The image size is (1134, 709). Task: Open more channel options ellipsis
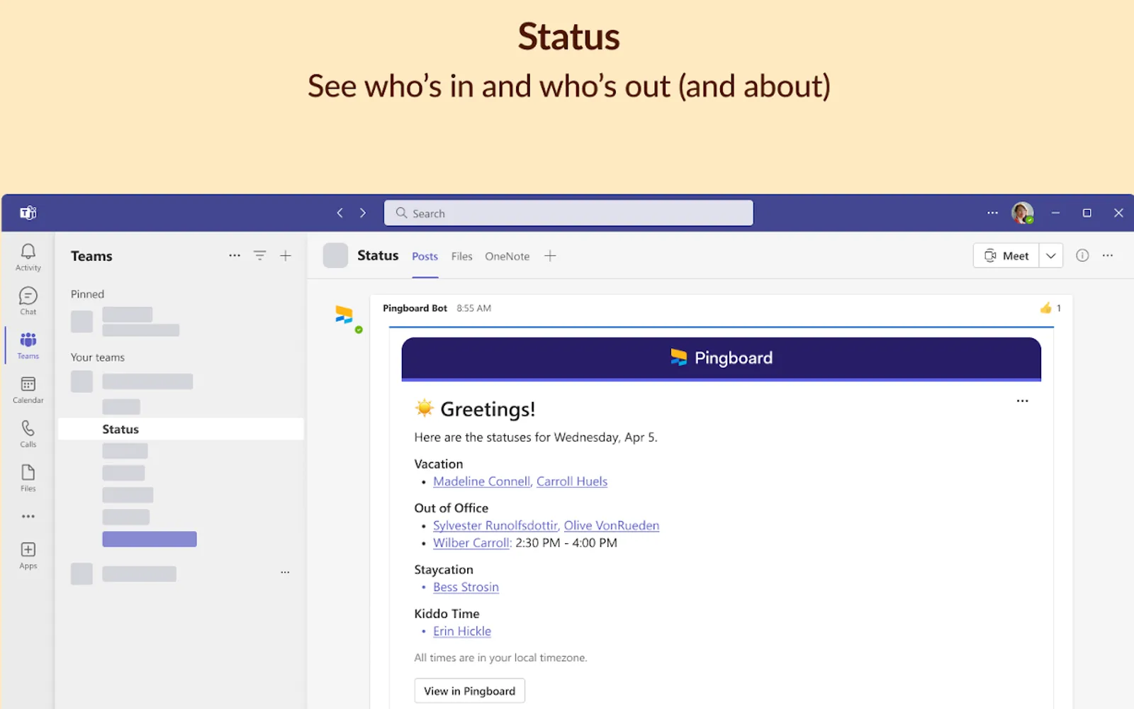click(x=1108, y=255)
